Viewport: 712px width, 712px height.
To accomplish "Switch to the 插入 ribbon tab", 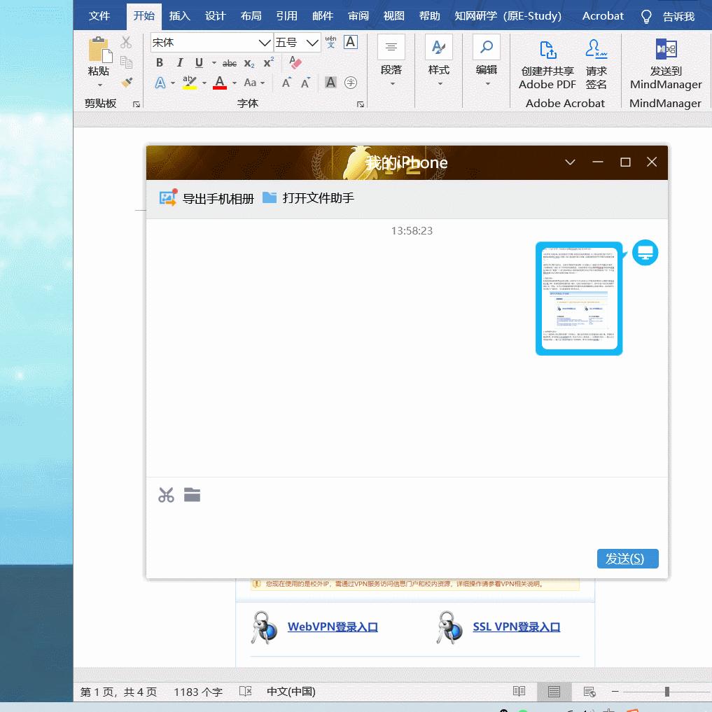I will tap(179, 15).
